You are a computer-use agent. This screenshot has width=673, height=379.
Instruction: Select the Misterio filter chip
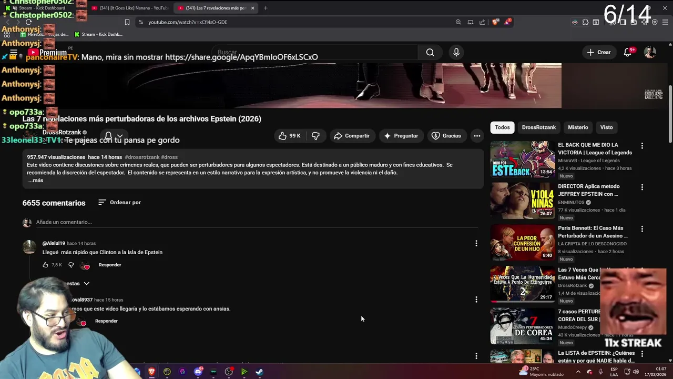(x=578, y=127)
